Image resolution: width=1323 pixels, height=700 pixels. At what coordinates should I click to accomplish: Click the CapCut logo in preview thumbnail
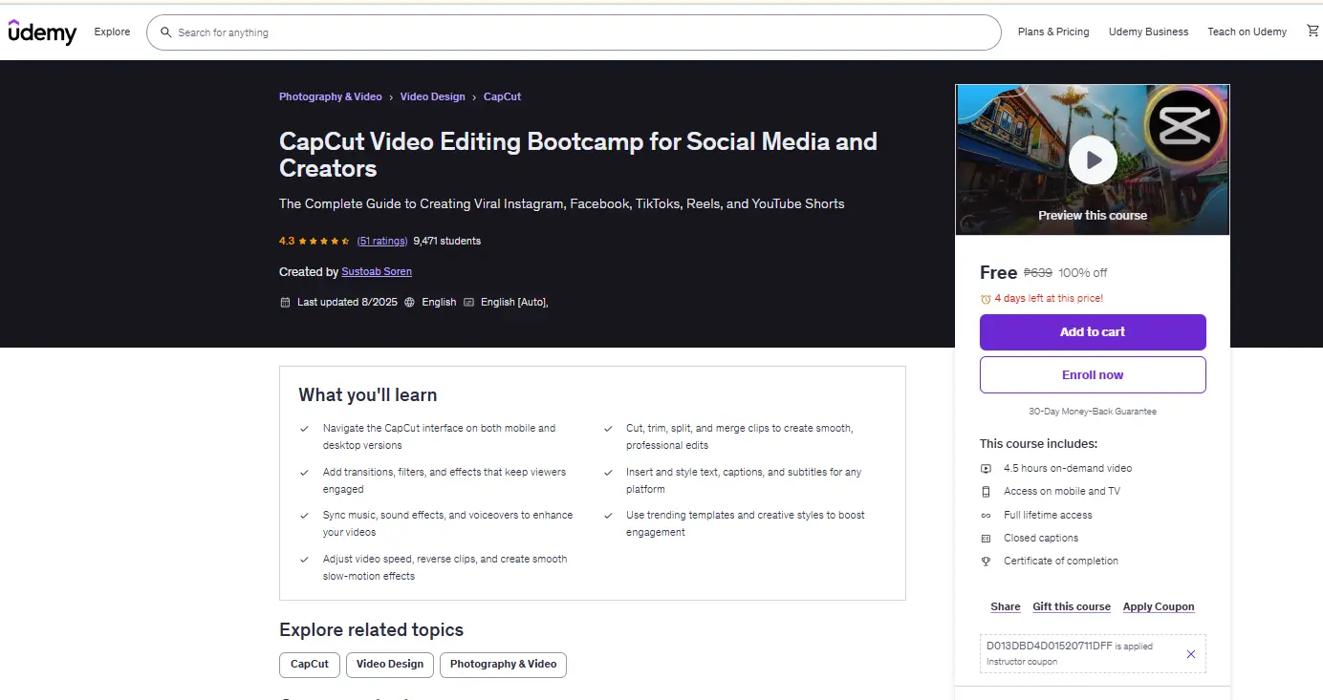tap(1184, 125)
